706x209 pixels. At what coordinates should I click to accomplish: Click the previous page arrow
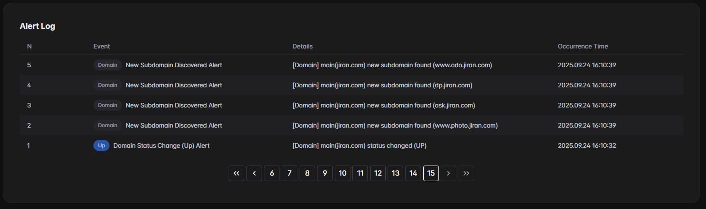tap(254, 173)
